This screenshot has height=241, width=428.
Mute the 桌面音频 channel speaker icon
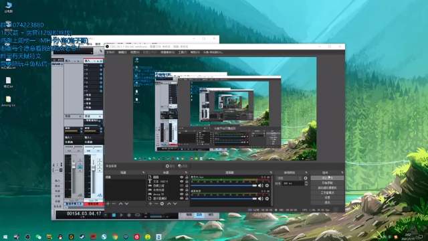(261, 199)
